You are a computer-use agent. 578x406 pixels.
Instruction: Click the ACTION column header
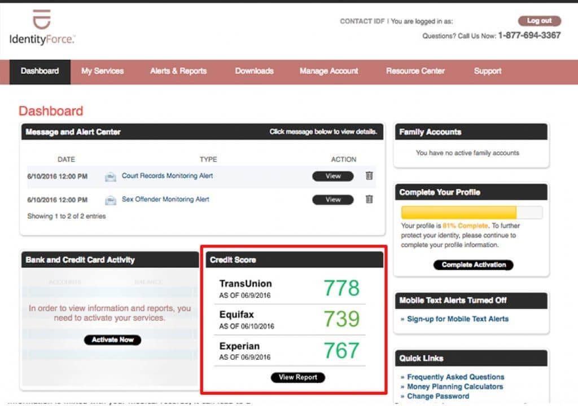pos(344,160)
